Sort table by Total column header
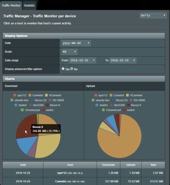Image resolution: width=170 pixels, height=185 pixels. click(x=153, y=165)
